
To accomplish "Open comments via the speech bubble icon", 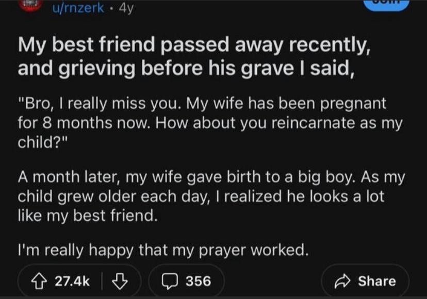I will (170, 281).
